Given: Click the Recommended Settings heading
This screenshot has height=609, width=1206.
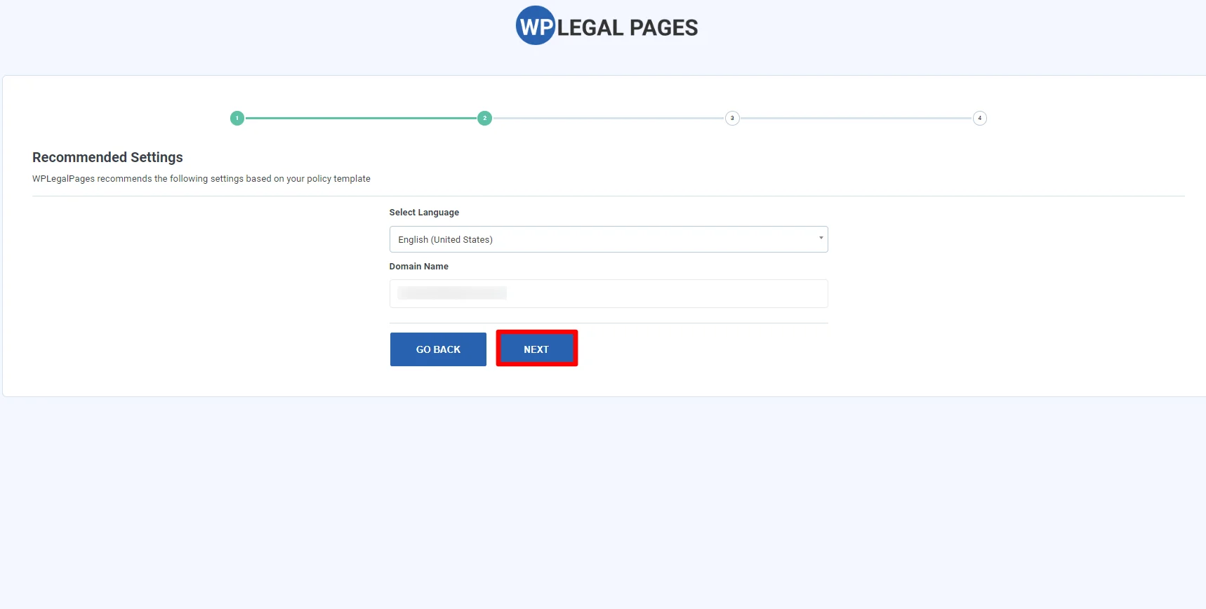Looking at the screenshot, I should 107,157.
